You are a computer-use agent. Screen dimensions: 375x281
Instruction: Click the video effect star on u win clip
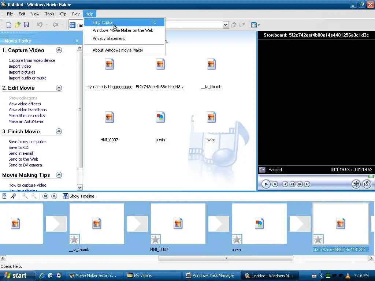[237, 239]
